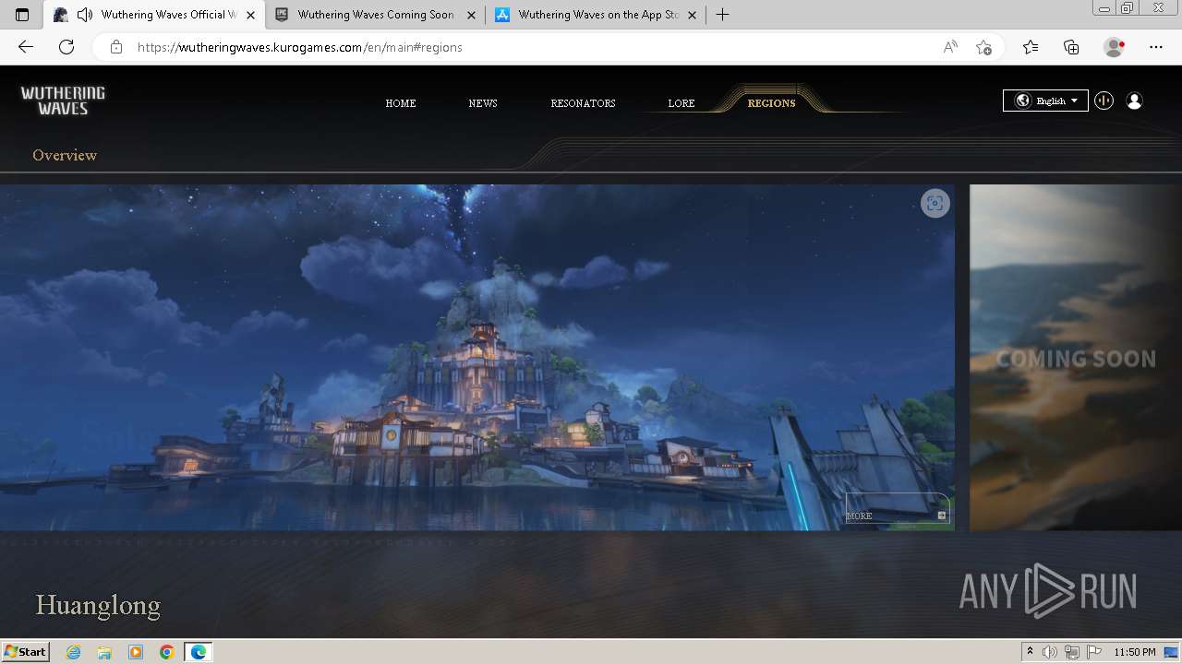View site information lock icon
Screen dimensions: 1182x664
[x=115, y=47]
